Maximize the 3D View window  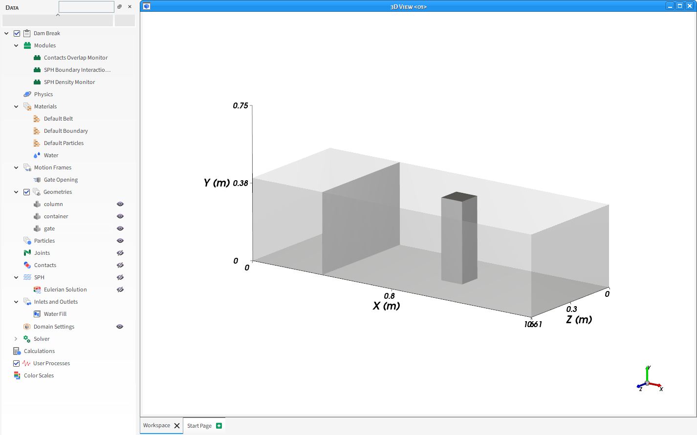point(680,6)
